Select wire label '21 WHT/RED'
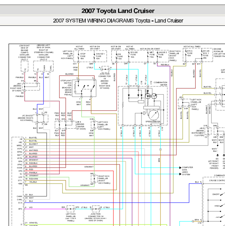 coord(32,150)
